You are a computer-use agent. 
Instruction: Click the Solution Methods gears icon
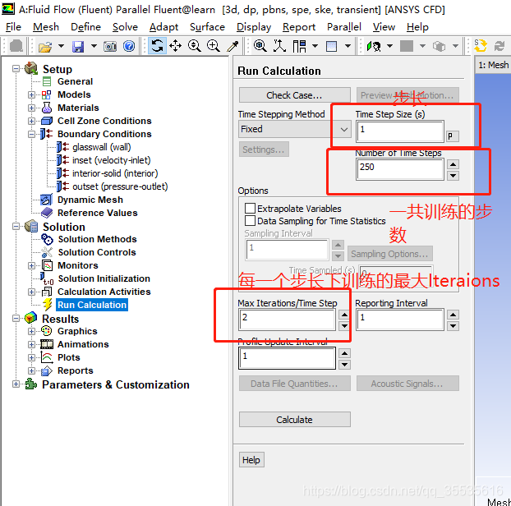tap(48, 240)
